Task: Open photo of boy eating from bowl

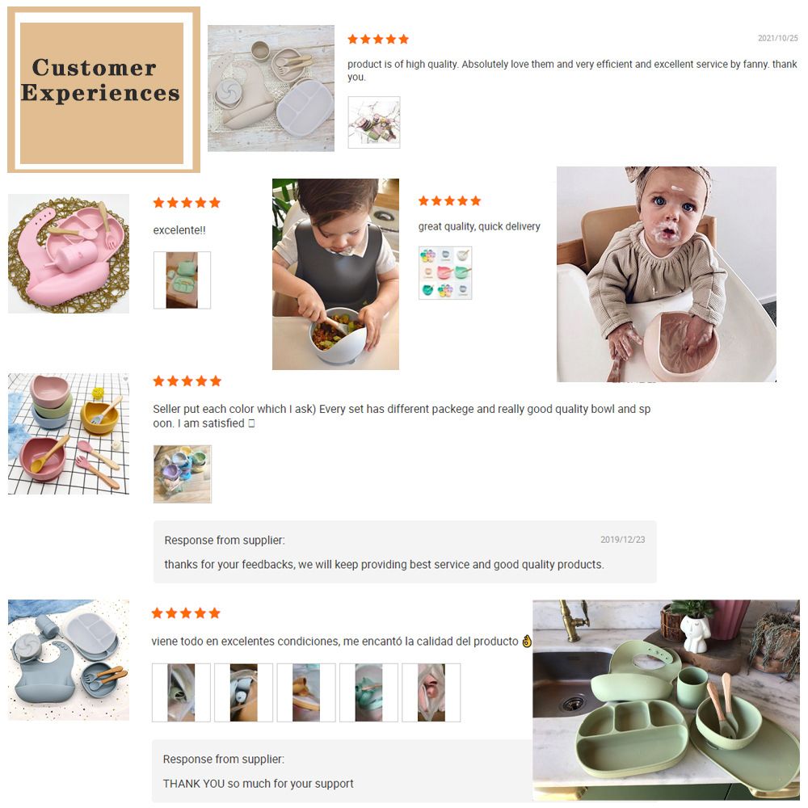Action: (335, 274)
